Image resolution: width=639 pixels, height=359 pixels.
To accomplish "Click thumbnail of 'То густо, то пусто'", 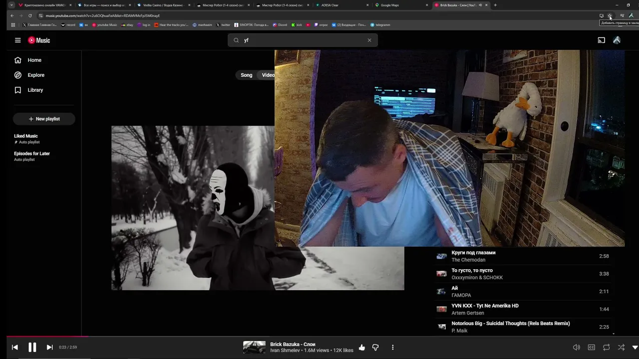I will click(x=442, y=274).
